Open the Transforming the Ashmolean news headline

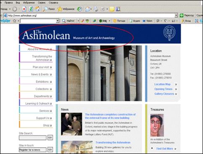113,142
